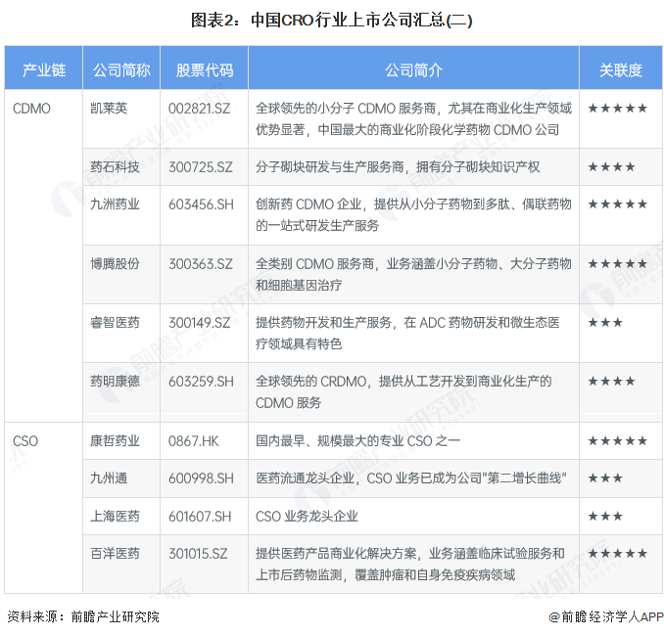Image resolution: width=664 pixels, height=637 pixels.
Task: Click the 股票代码 column header
Action: click(x=205, y=70)
